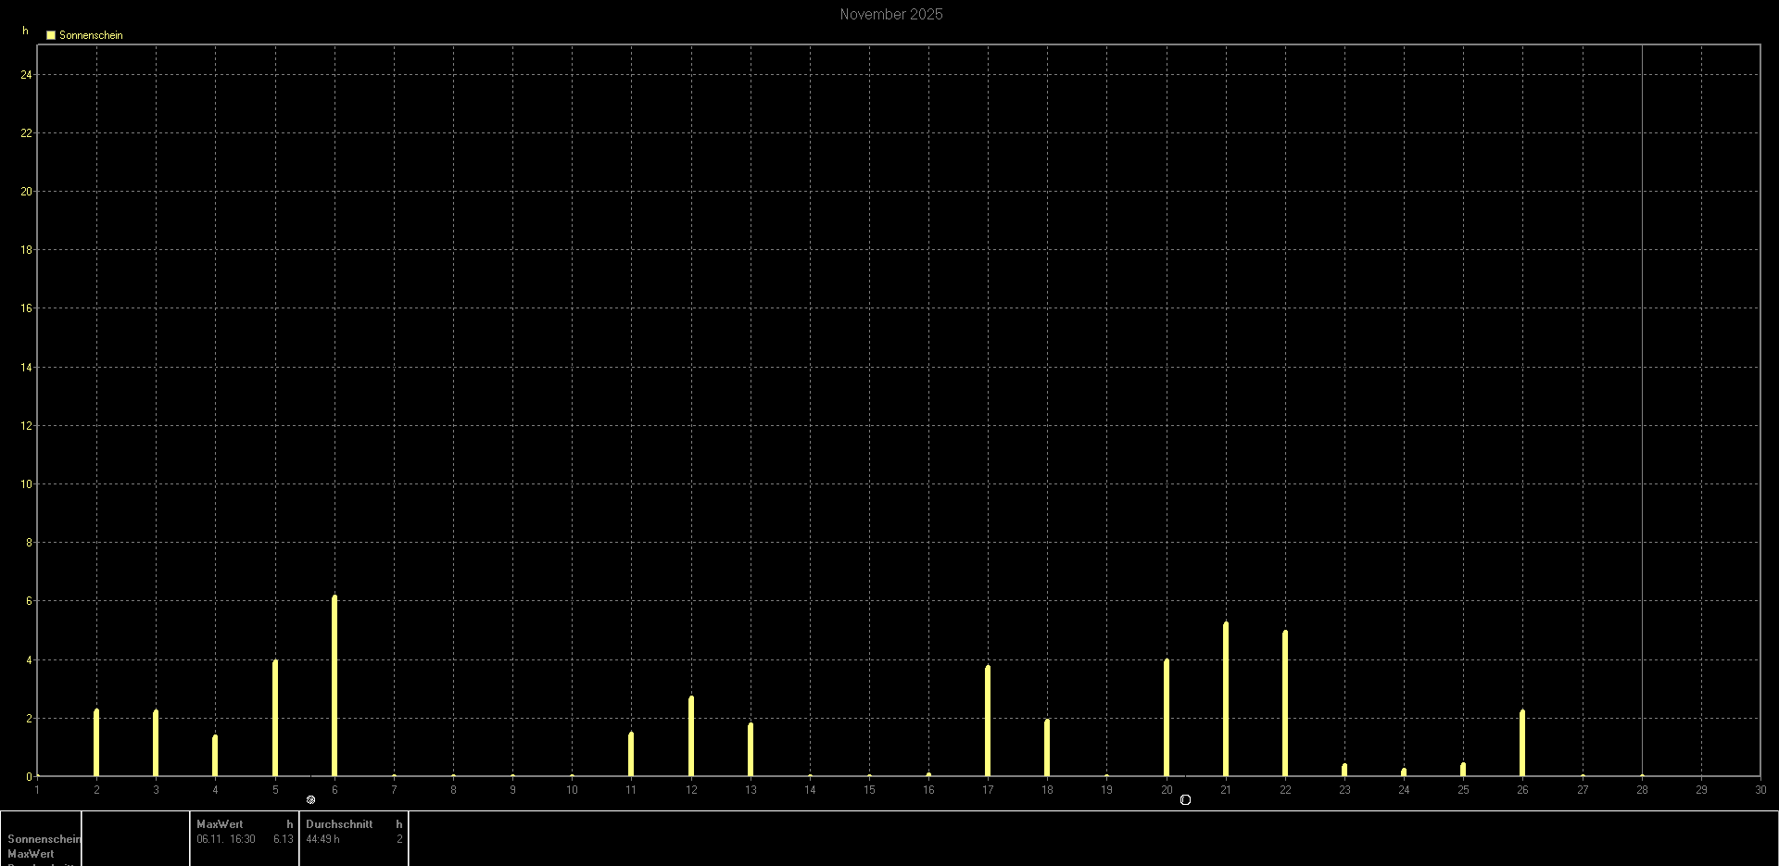Click the Sonnenschein legend label
Image resolution: width=1779 pixels, height=866 pixels.
[91, 35]
